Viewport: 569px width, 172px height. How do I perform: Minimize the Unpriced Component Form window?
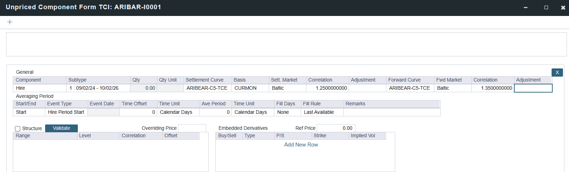(525, 7)
